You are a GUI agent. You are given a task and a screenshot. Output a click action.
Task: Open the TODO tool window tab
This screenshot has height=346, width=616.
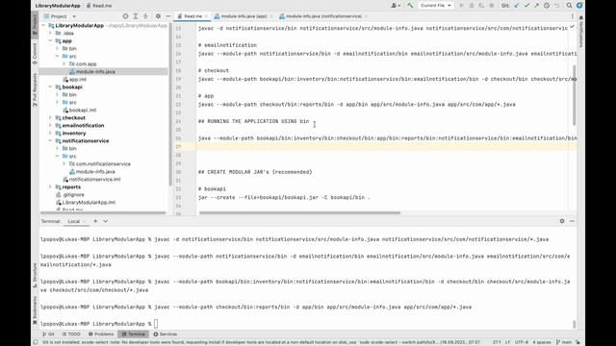click(71, 334)
